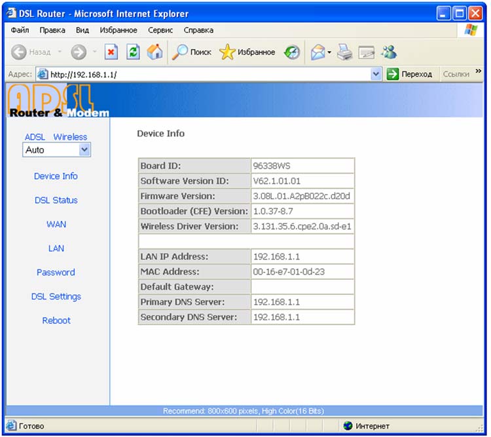Screen dimensions: 491x437
Task: Open the History clock icon
Action: (292, 52)
